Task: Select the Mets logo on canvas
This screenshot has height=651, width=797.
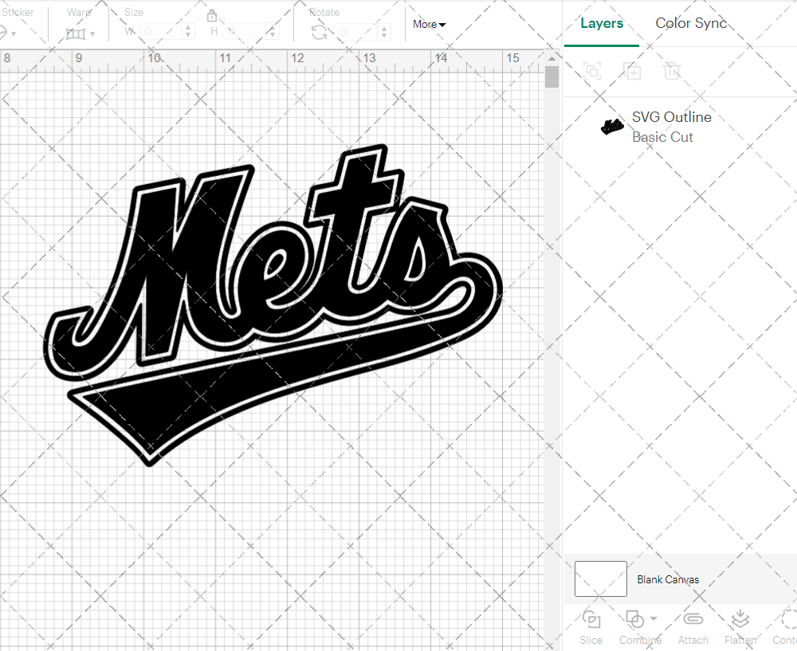Action: (x=273, y=305)
